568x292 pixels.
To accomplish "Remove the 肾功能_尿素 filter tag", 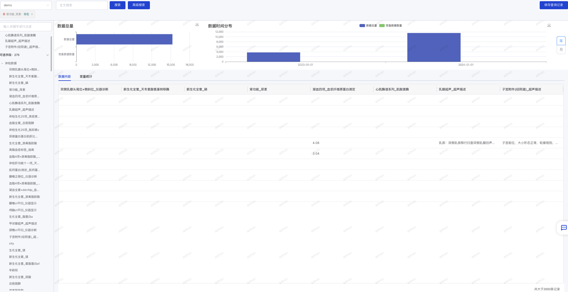I will 32,14.
